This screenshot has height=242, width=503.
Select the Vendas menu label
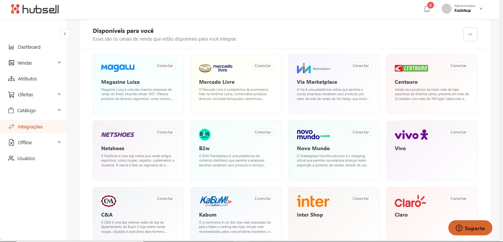25,63
